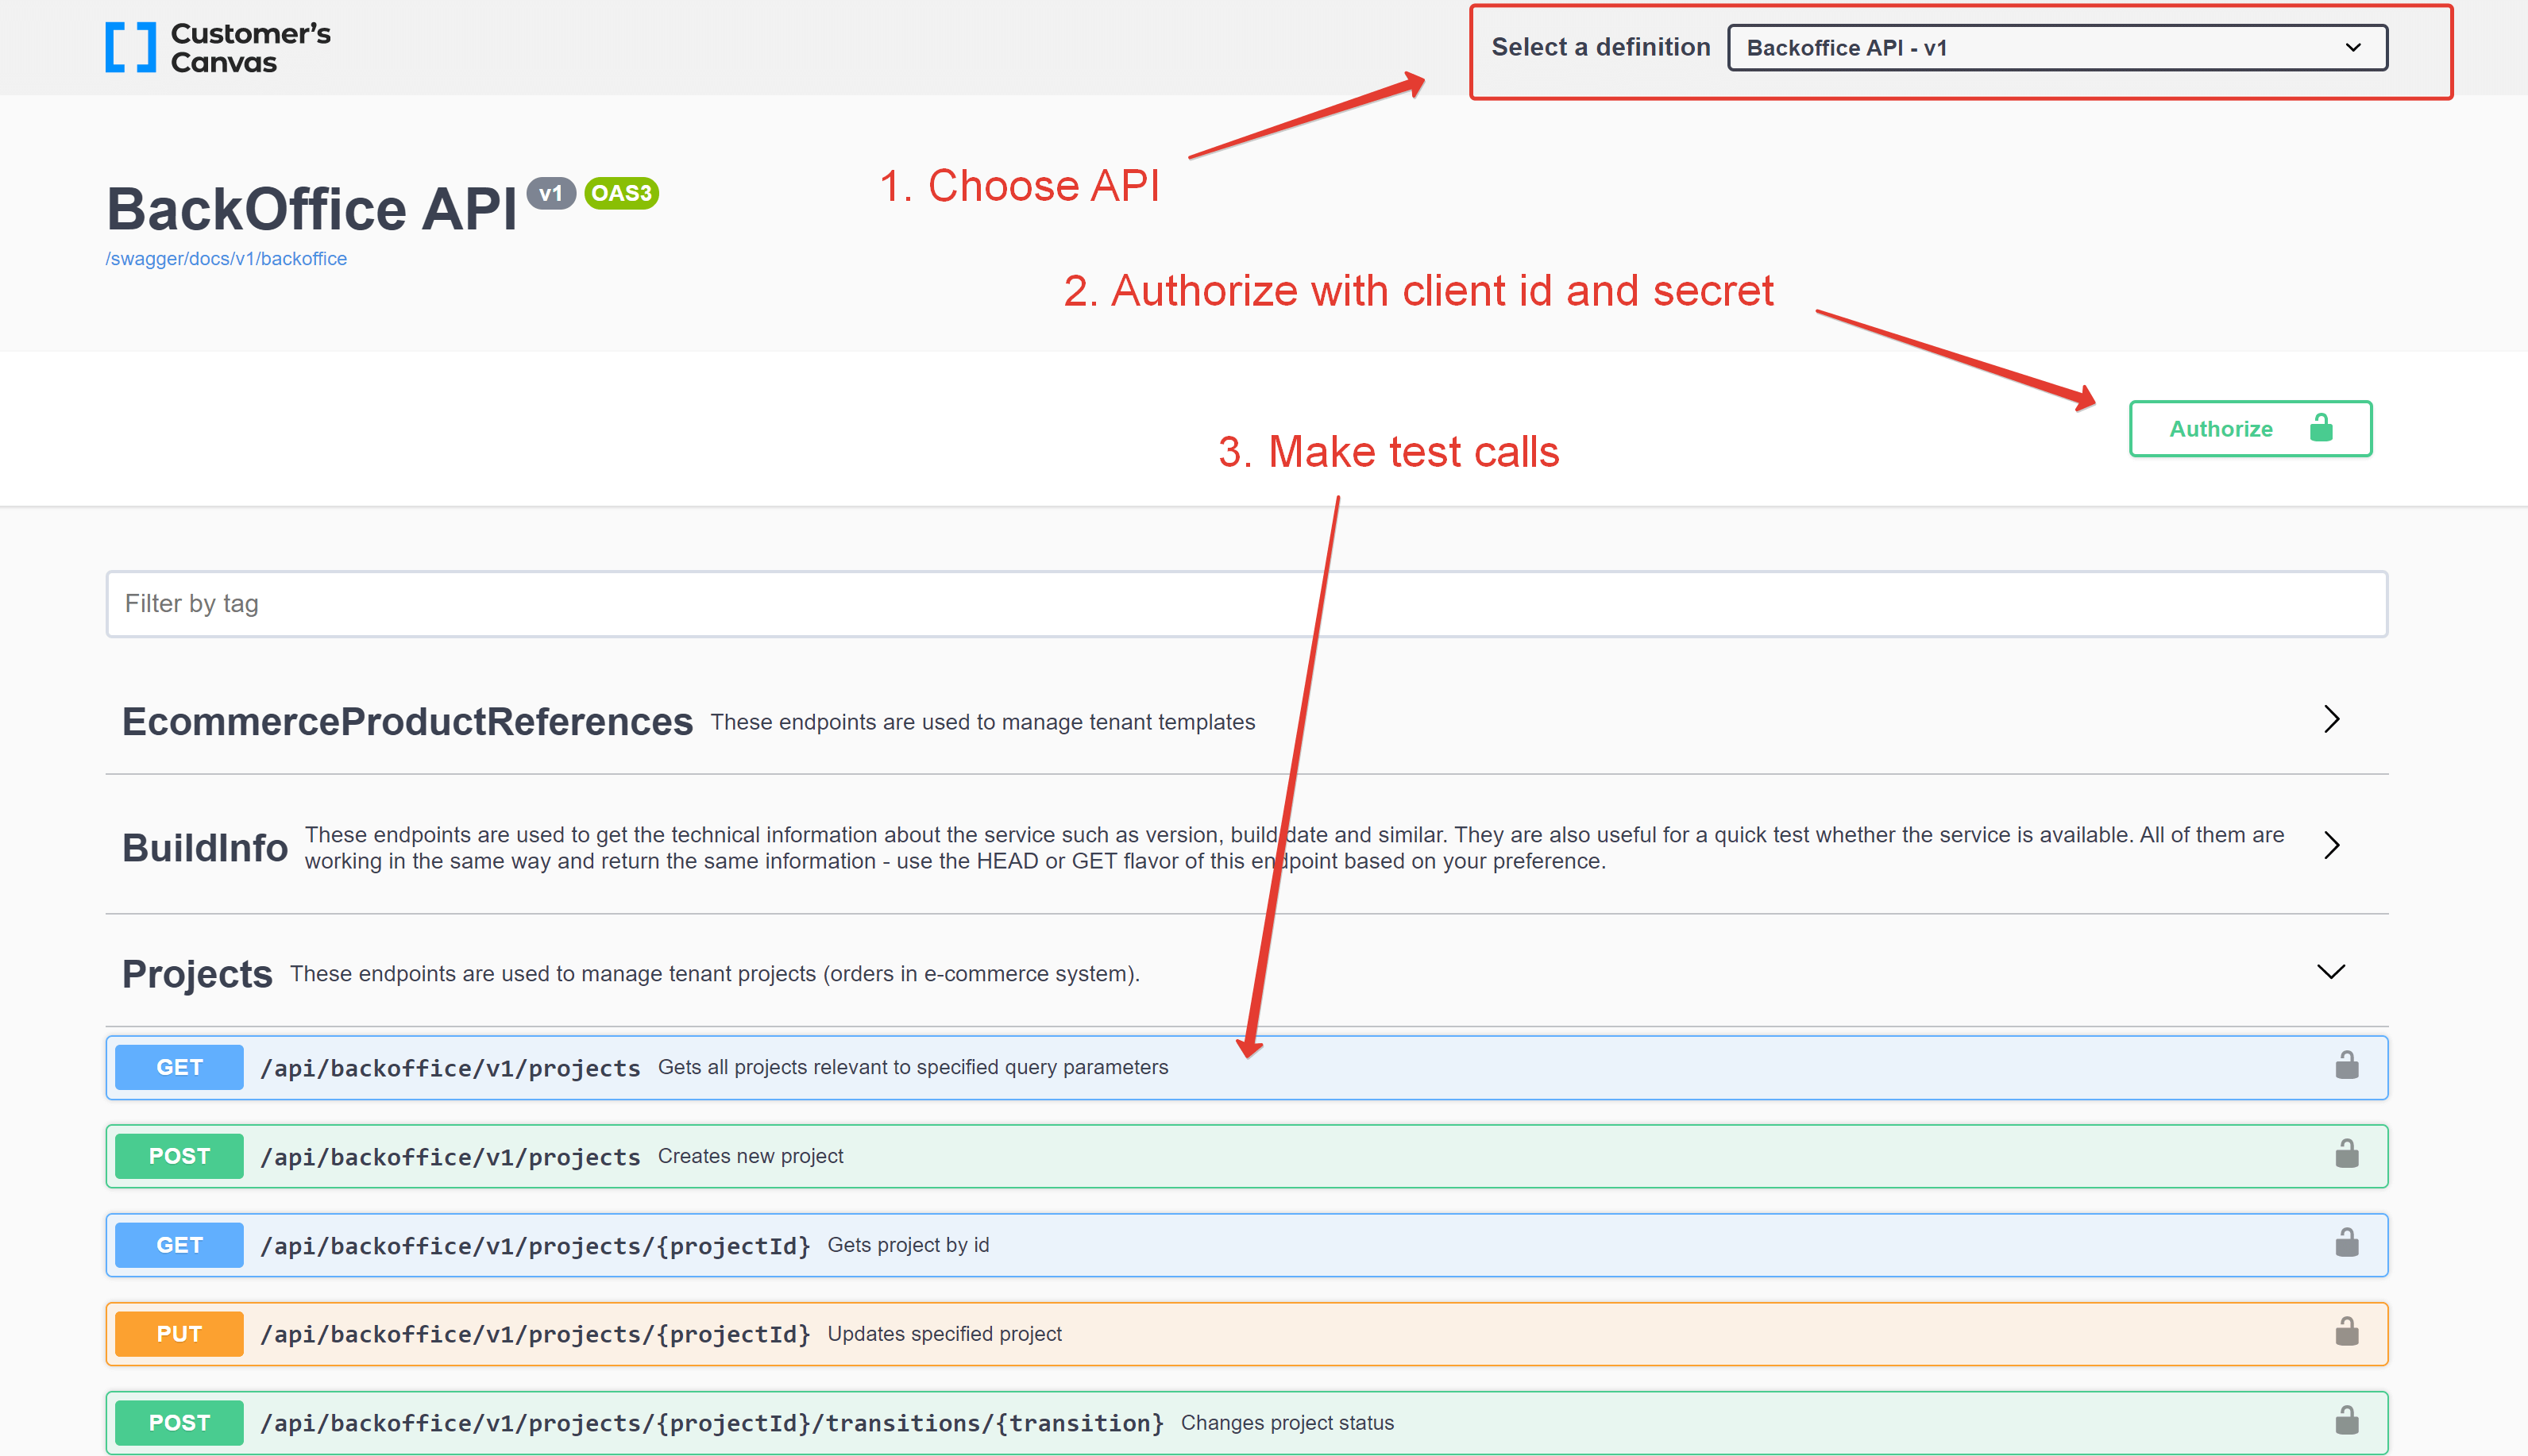Expand POST transitions/{transition} endpoint
The image size is (2528, 1456).
1246,1423
